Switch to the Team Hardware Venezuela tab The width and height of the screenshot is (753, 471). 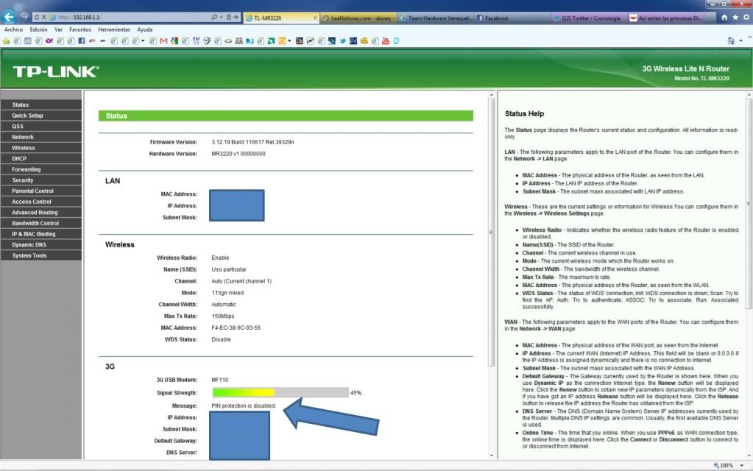(x=436, y=18)
